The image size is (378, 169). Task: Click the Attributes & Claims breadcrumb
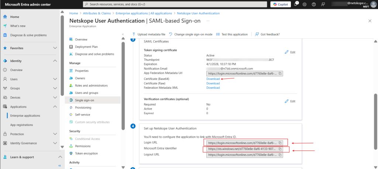tap(97, 14)
